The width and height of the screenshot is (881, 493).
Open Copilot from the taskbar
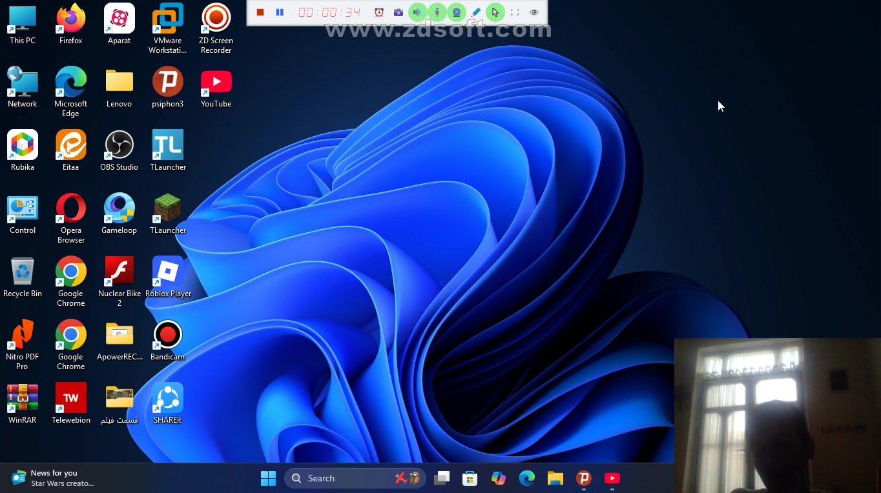[499, 478]
